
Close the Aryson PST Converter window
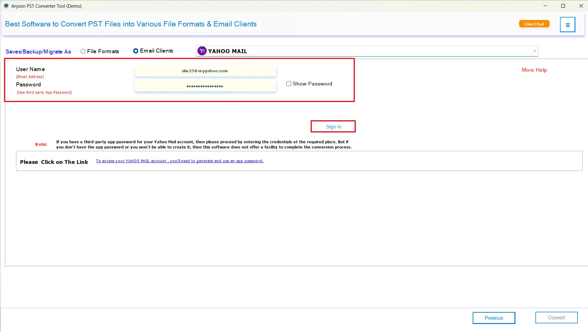(581, 6)
